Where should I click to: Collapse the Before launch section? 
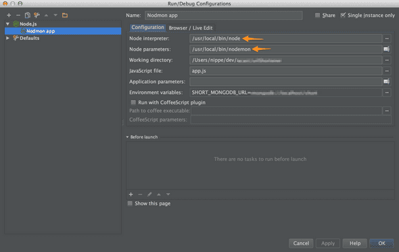pos(127,136)
